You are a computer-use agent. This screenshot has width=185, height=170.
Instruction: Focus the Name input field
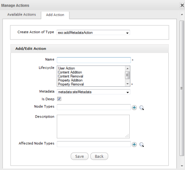click(x=94, y=60)
